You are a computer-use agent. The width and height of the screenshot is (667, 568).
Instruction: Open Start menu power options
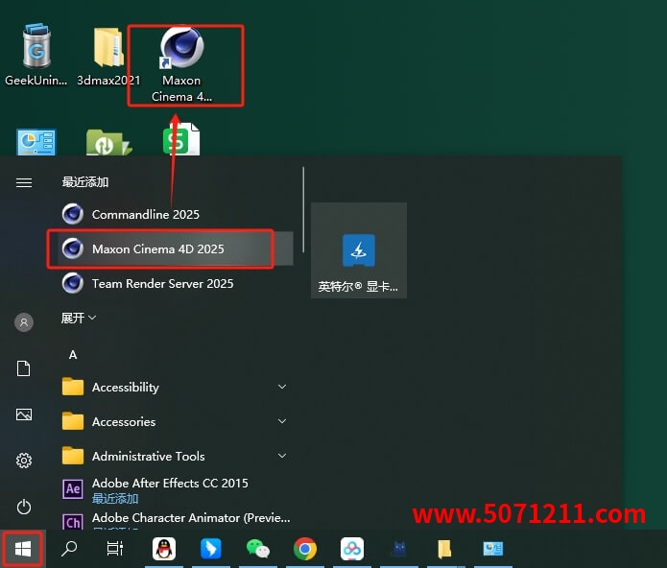[x=24, y=507]
